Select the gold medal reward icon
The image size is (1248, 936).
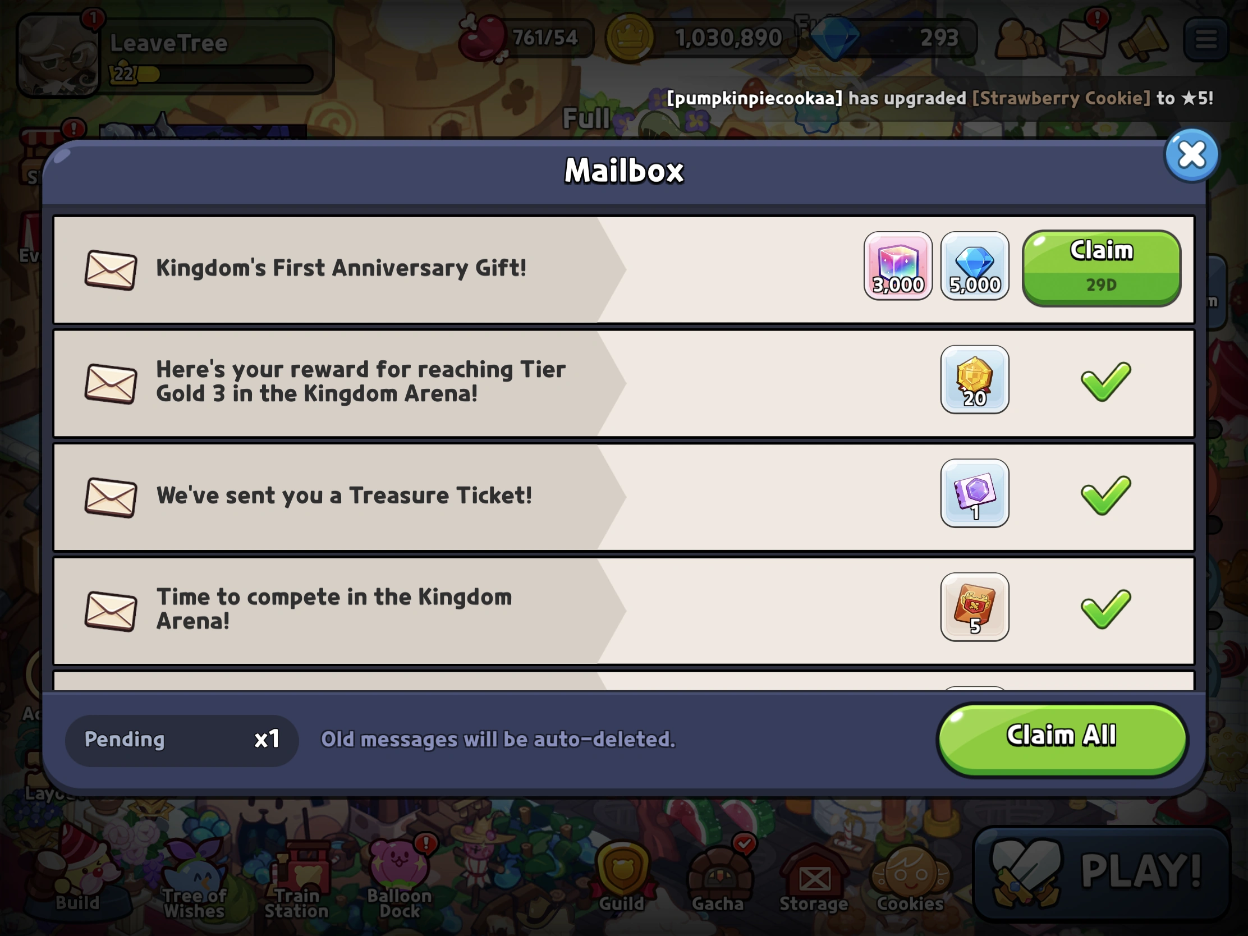pyautogui.click(x=974, y=380)
